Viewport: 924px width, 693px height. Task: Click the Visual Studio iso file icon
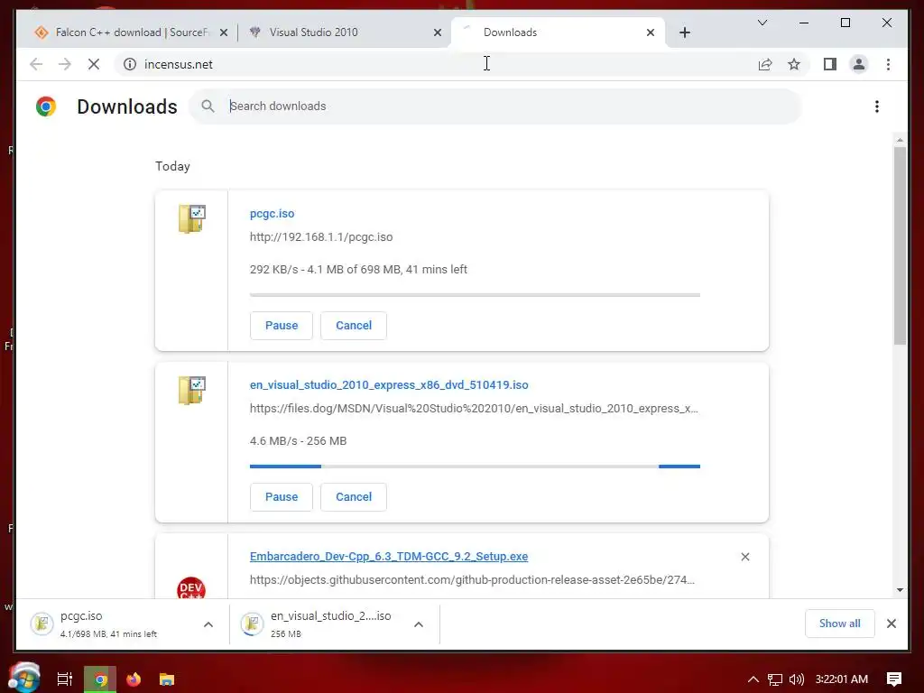point(192,390)
